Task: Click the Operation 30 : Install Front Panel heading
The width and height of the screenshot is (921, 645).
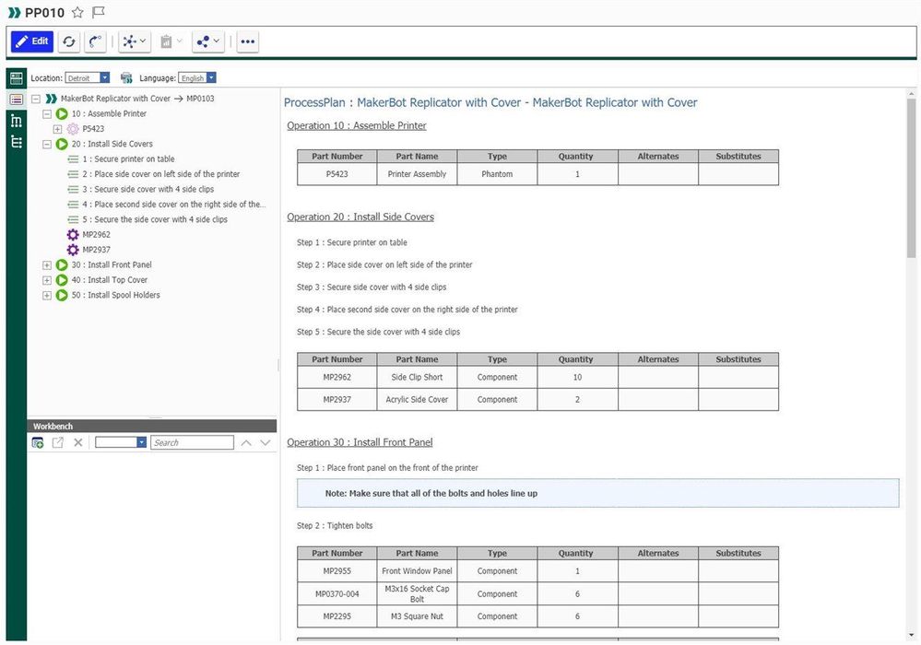Action: click(x=360, y=442)
